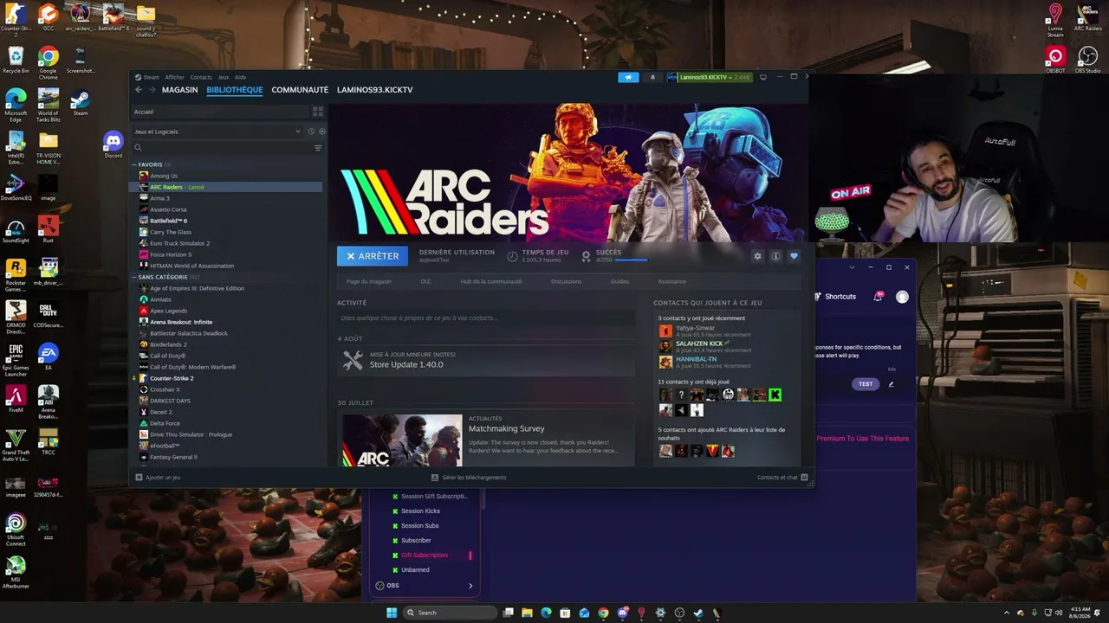
Task: Open the MAGASIN tab in Steam
Action: click(179, 90)
